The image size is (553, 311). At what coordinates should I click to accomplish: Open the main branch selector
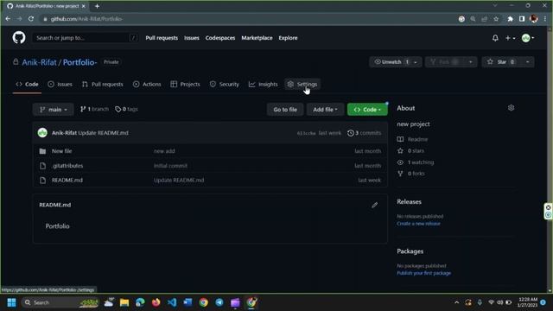54,110
